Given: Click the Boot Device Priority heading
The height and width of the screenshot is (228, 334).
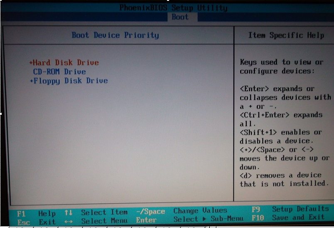Looking at the screenshot, I should (115, 35).
